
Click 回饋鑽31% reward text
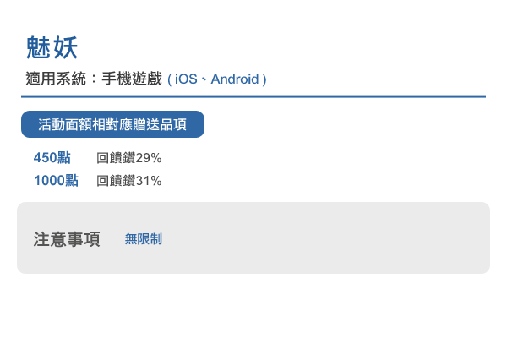[129, 181]
